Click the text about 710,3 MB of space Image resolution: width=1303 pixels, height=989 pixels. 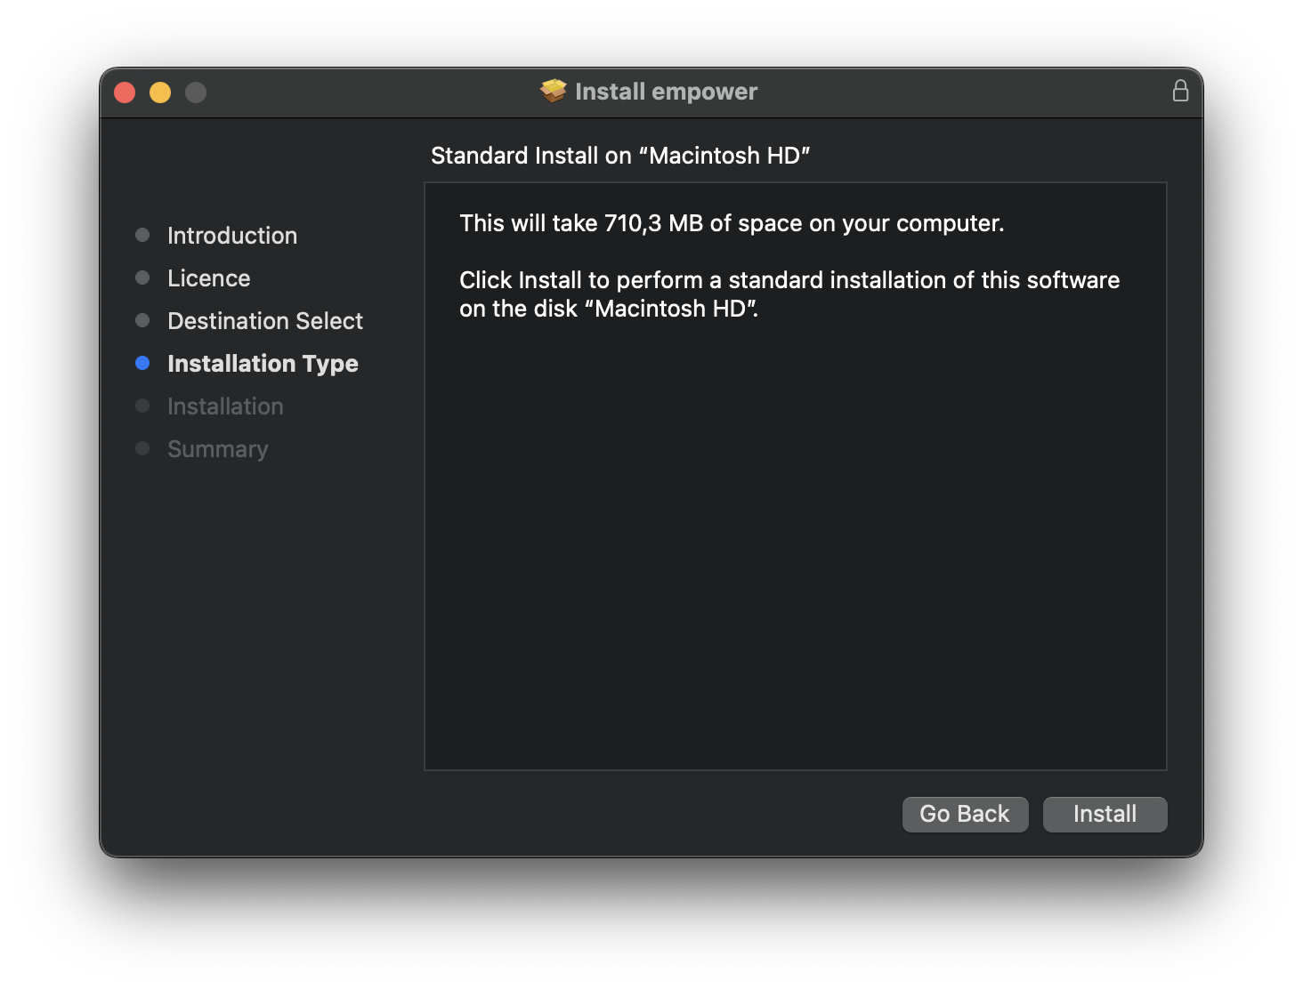(732, 223)
